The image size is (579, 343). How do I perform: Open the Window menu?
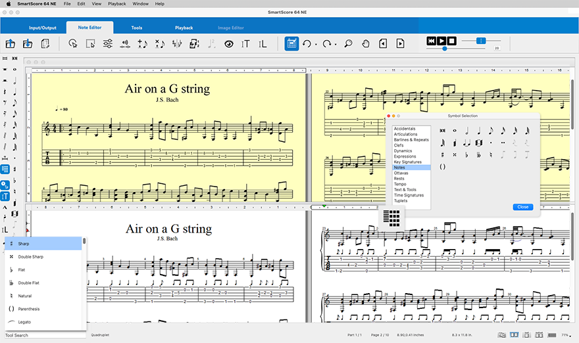click(140, 4)
